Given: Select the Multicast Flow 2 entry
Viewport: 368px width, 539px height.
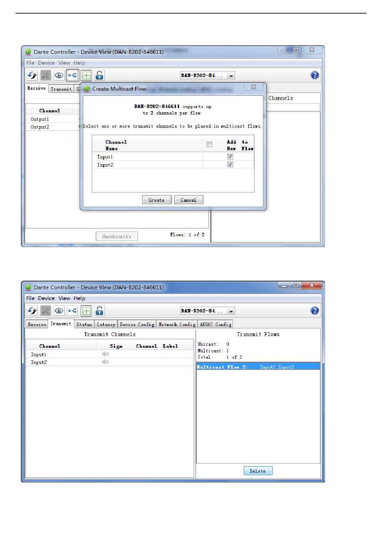Looking at the screenshot, I should point(258,367).
